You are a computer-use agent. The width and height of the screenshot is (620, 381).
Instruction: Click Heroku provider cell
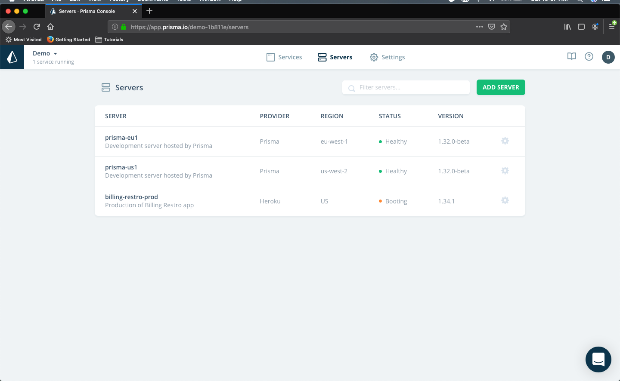(270, 201)
